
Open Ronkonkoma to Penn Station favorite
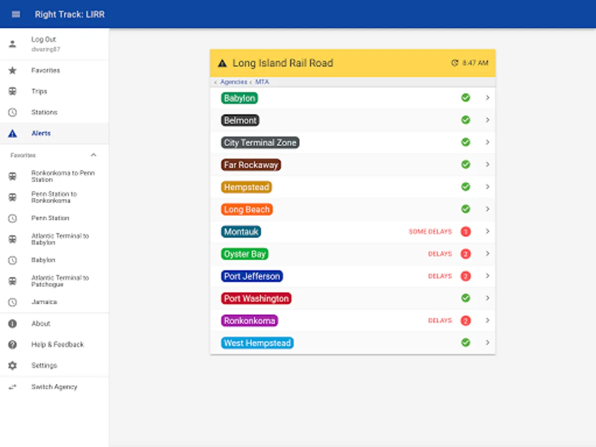coord(54,176)
